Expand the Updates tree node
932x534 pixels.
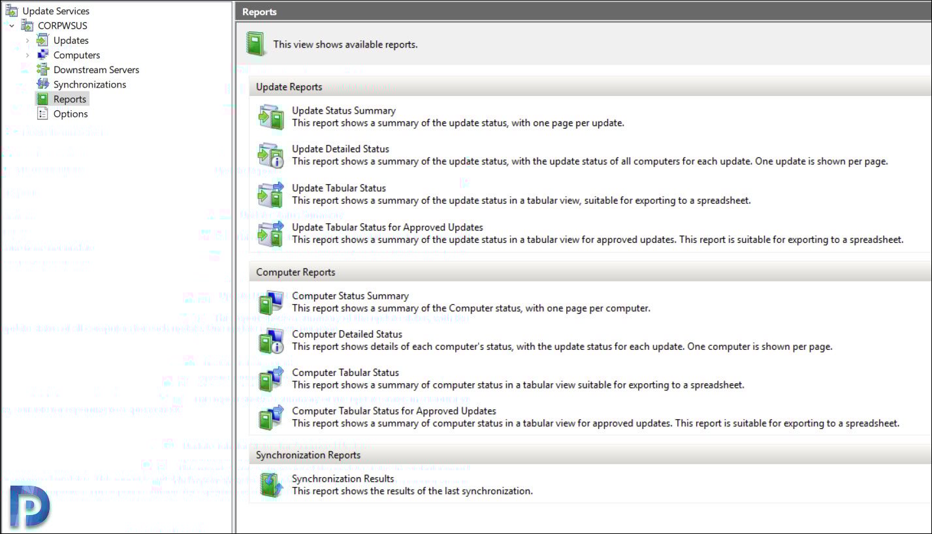click(x=27, y=40)
